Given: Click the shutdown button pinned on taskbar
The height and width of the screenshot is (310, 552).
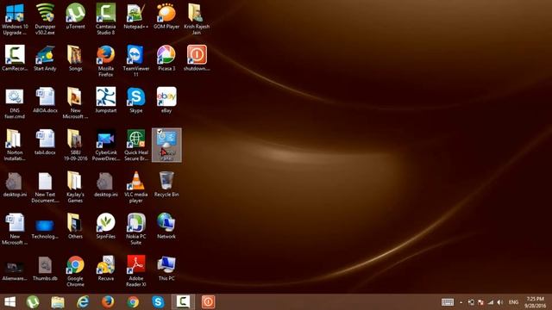Looking at the screenshot, I should [208, 302].
